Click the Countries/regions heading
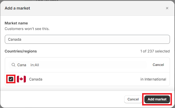The height and width of the screenshot is (108, 175). coord(21,51)
